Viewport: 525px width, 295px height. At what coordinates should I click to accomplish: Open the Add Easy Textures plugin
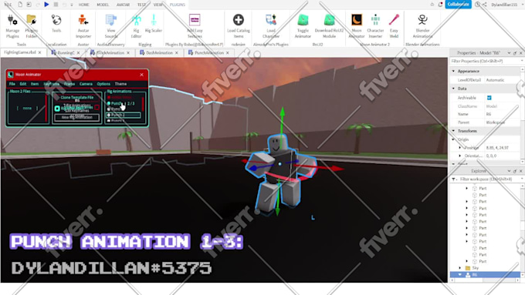point(195,26)
